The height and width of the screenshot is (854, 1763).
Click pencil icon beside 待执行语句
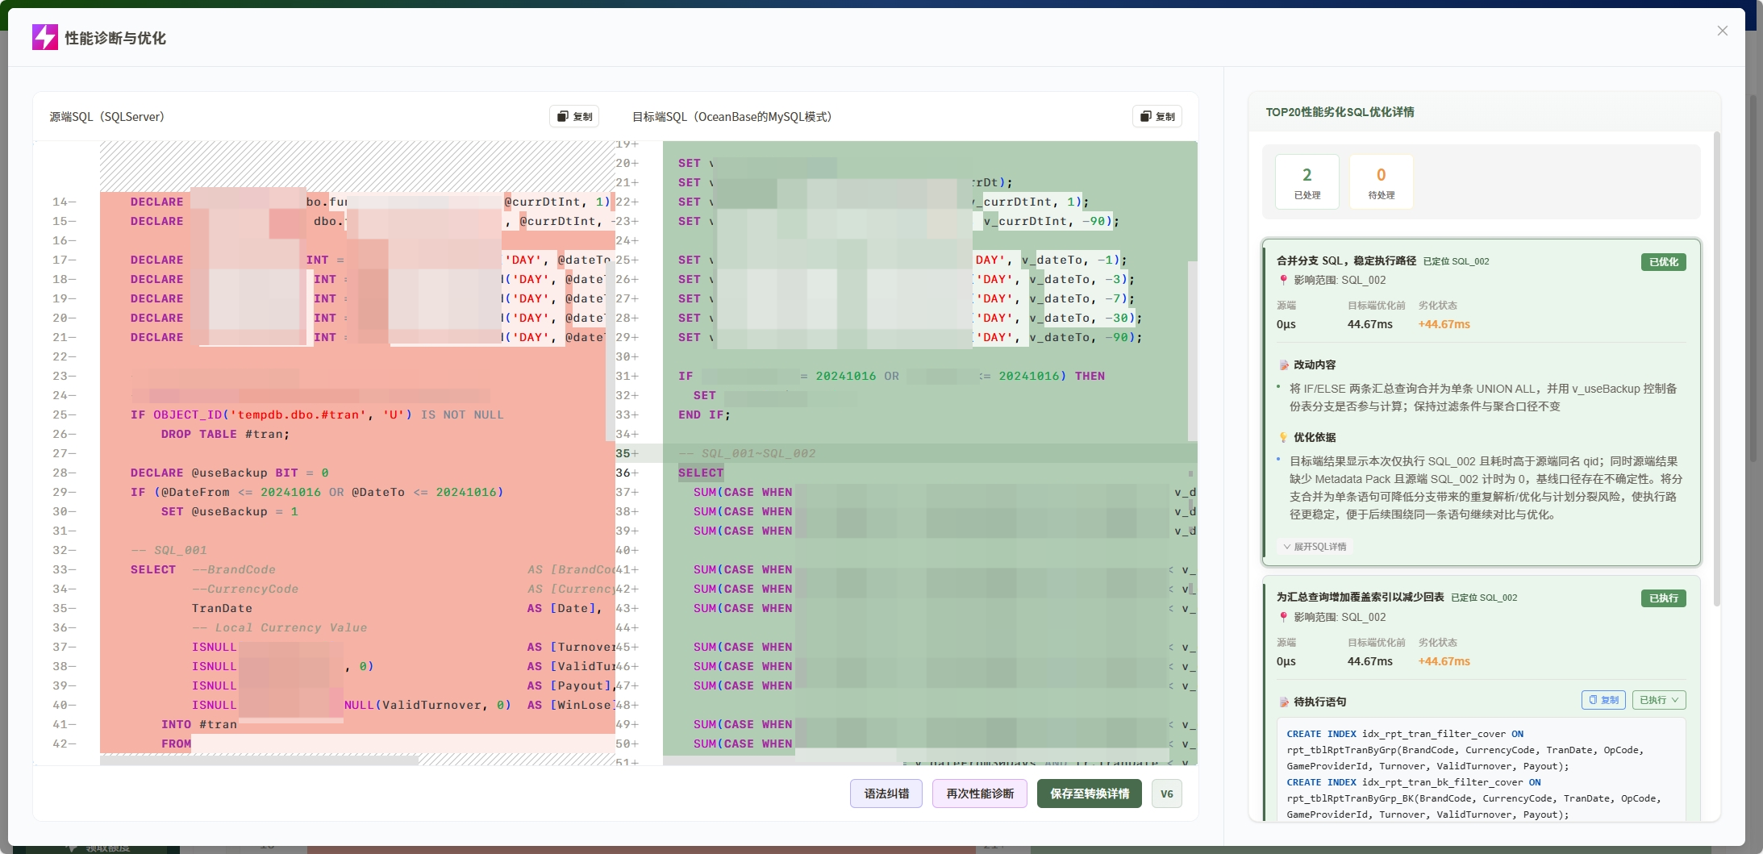pyautogui.click(x=1283, y=702)
